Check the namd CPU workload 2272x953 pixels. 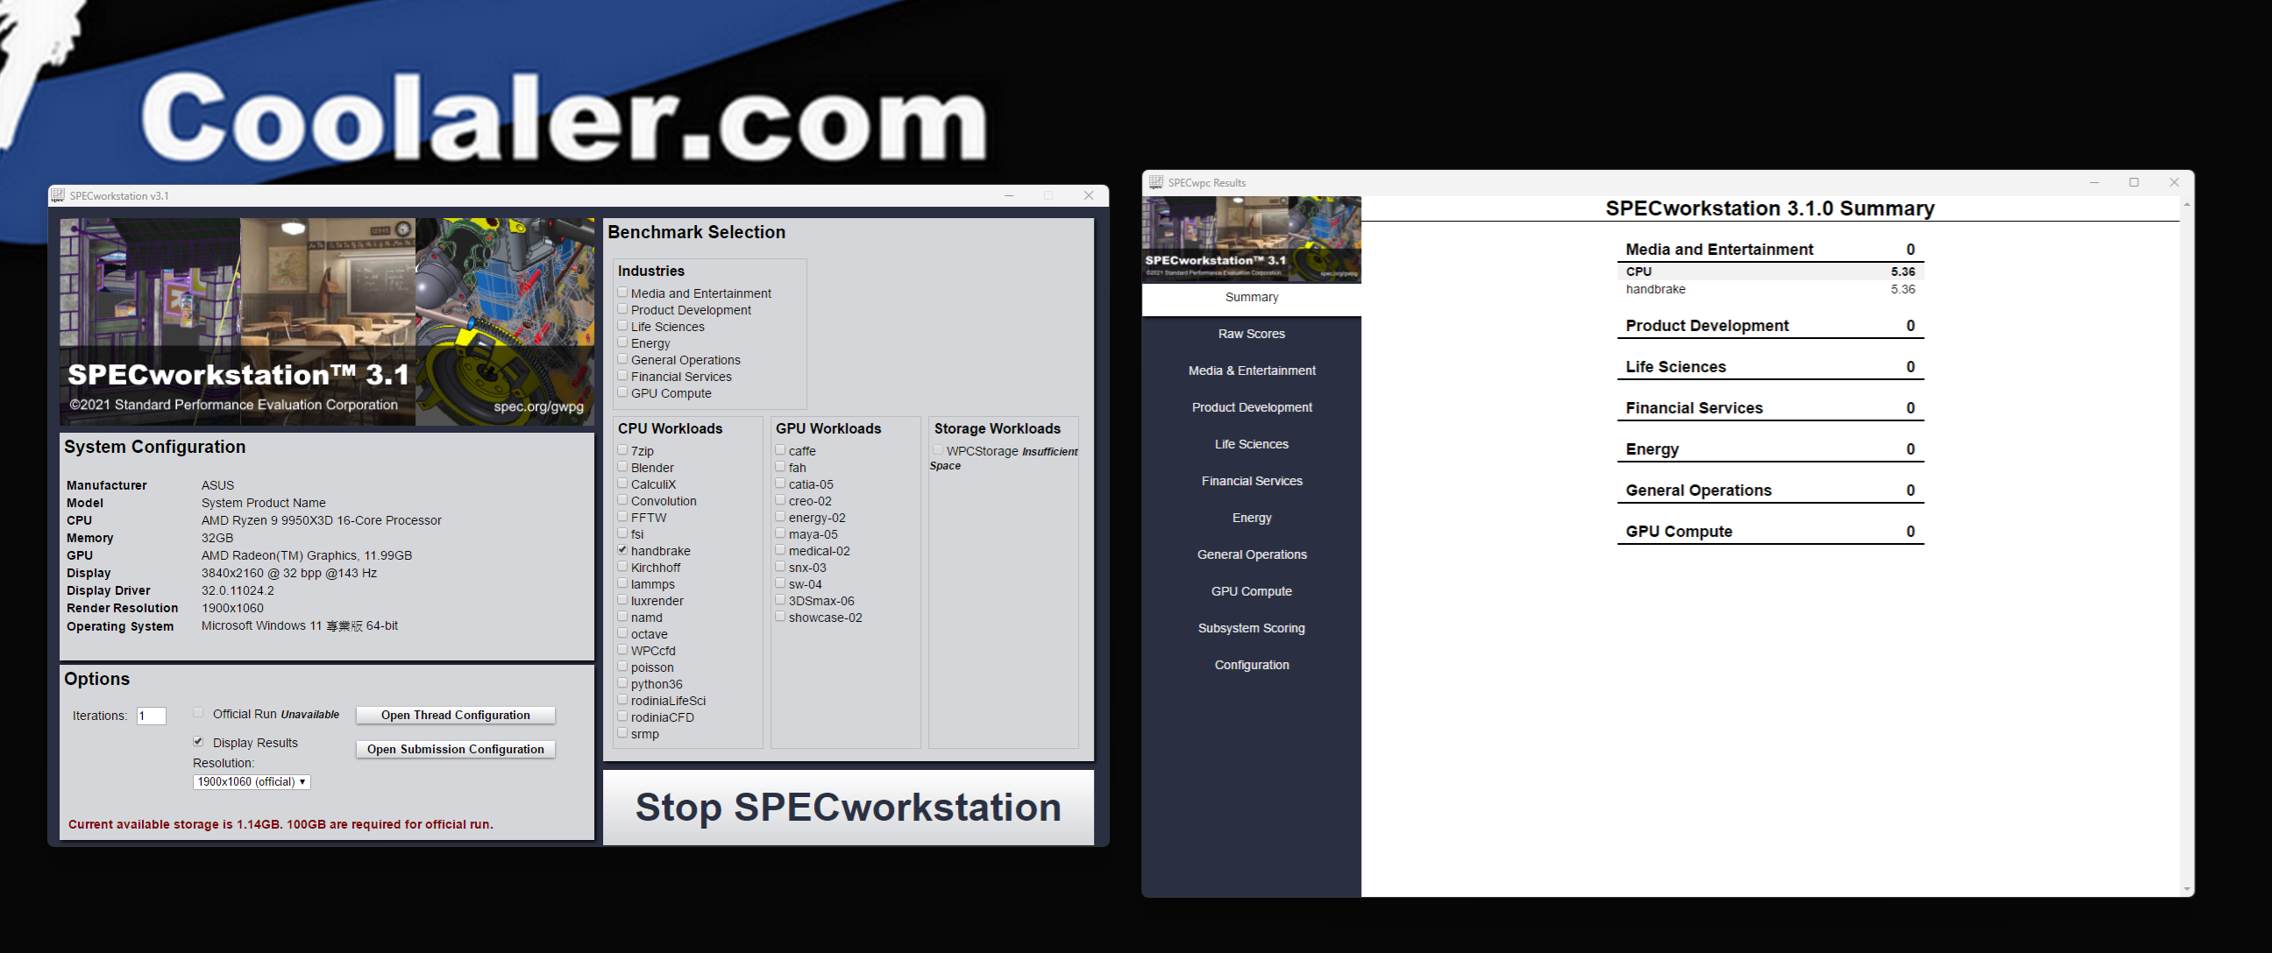[x=622, y=618]
